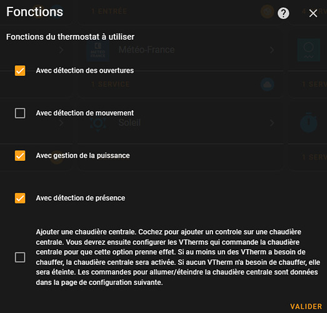327x313 pixels.
Task: Untick the 'Avec gestion de la puissance' checkbox
Action: pos(20,155)
